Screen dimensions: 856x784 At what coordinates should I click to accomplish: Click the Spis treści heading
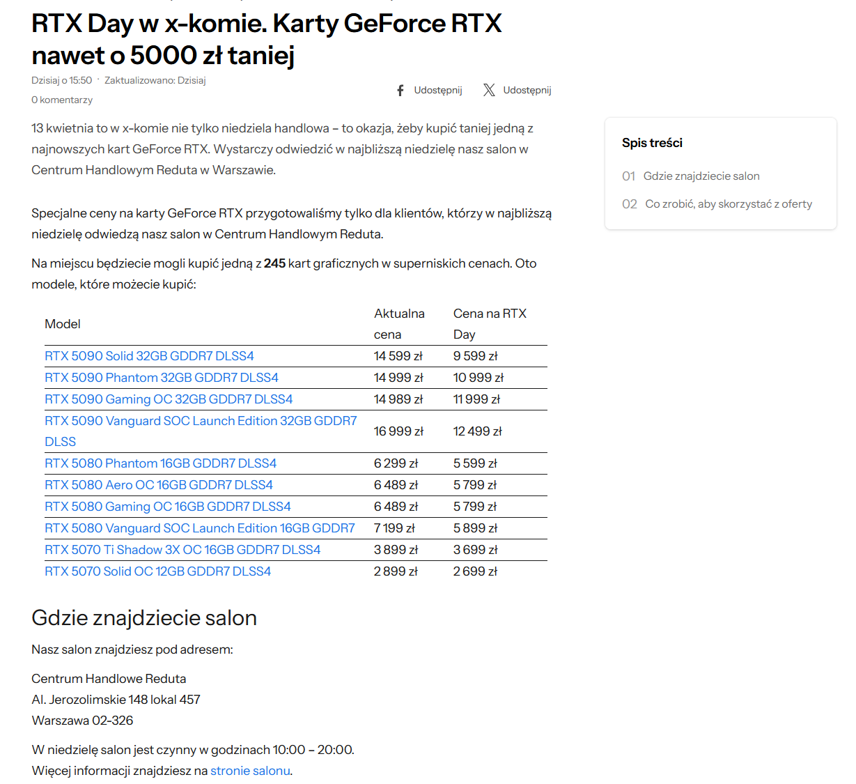click(652, 143)
